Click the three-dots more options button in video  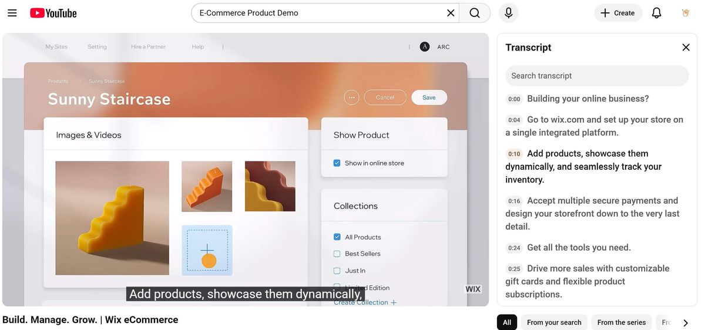point(351,97)
